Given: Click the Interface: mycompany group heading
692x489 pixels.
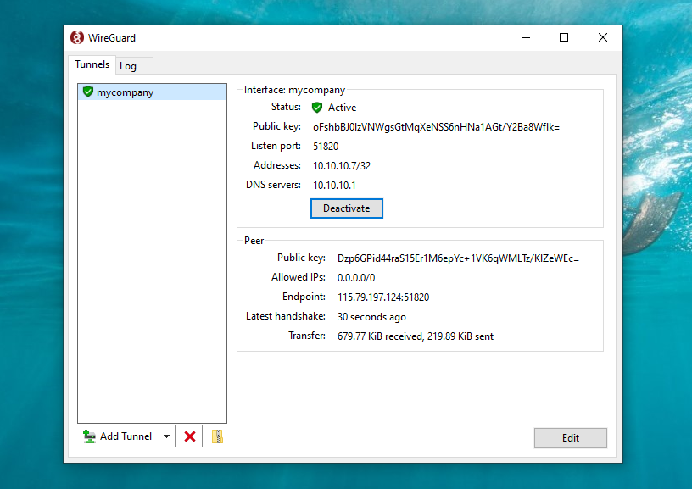Looking at the screenshot, I should coord(294,90).
